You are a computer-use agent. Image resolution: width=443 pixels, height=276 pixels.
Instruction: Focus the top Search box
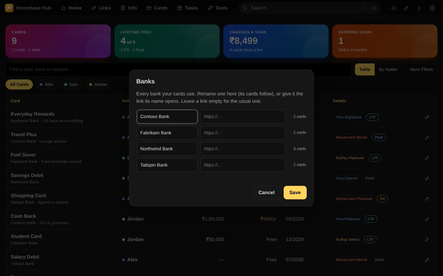309,8
